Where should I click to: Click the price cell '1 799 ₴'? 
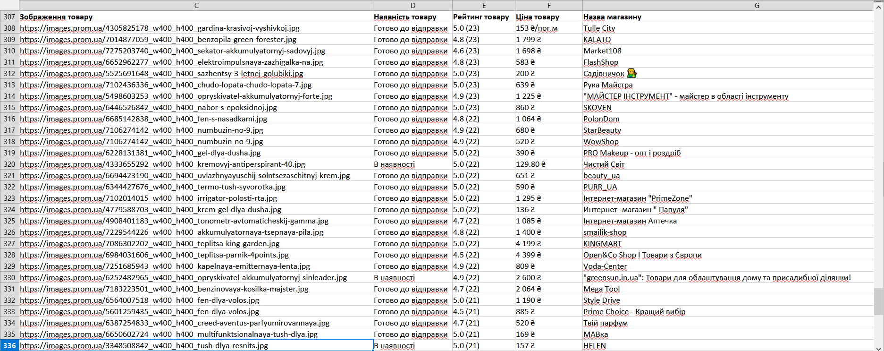(548, 39)
